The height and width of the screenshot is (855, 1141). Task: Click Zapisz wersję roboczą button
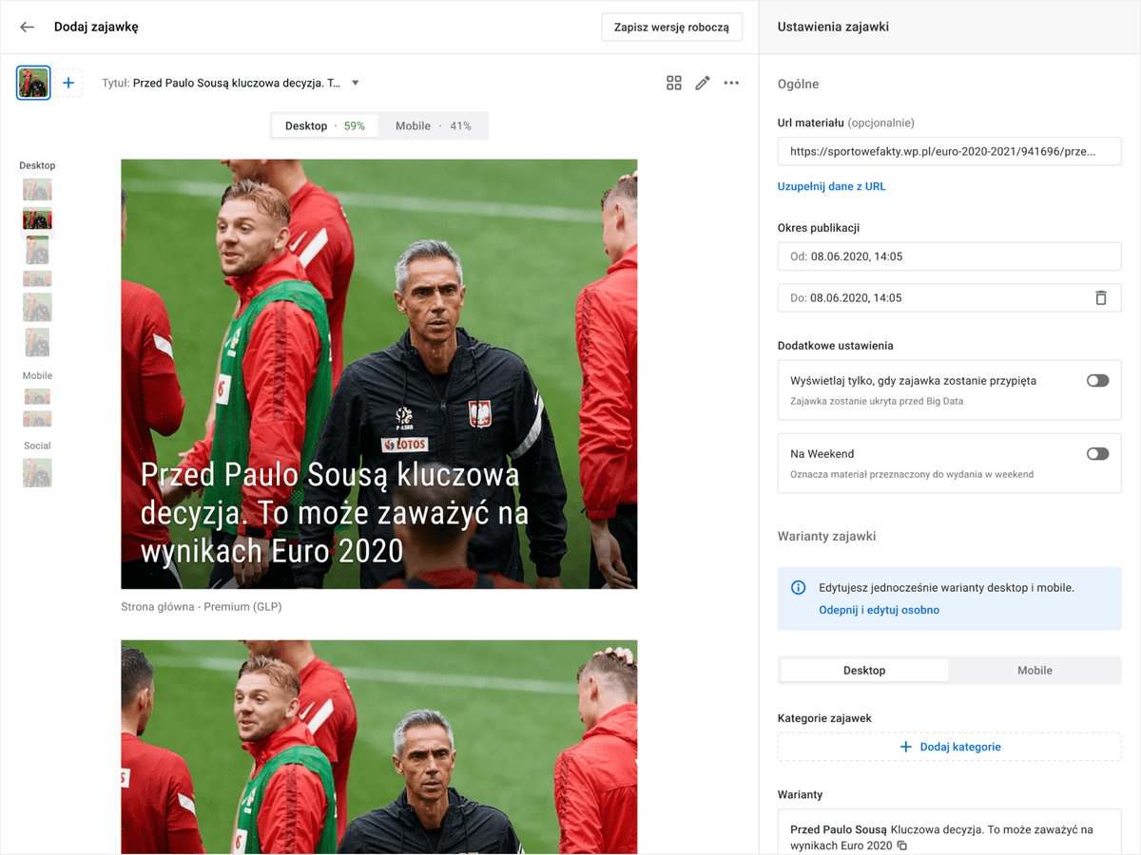(671, 28)
